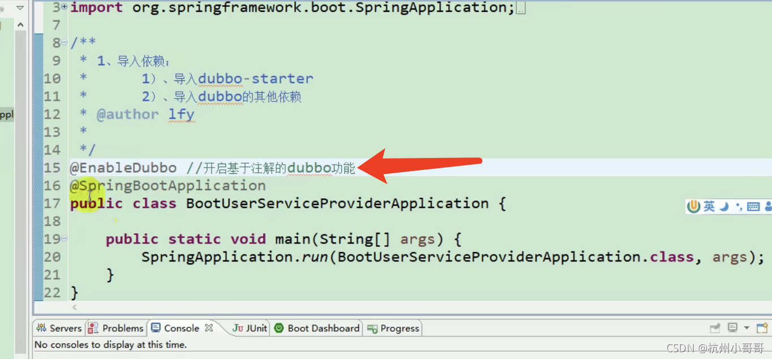
Task: Toggle 英 to switch Chinese/English input
Action: coord(709,207)
